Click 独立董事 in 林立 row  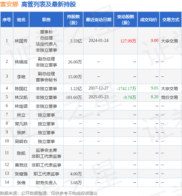(46, 115)
